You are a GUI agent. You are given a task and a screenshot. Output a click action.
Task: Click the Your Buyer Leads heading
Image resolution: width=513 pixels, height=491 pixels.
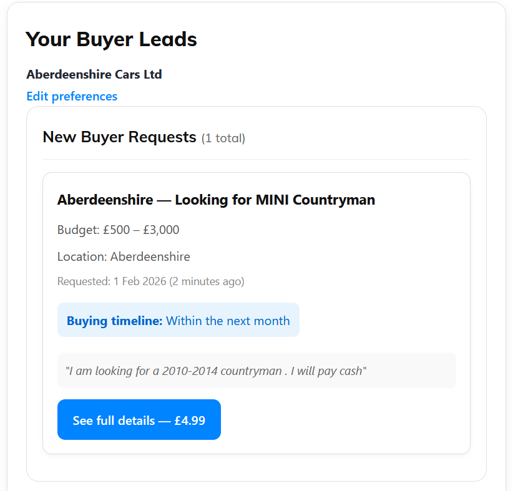[111, 39]
